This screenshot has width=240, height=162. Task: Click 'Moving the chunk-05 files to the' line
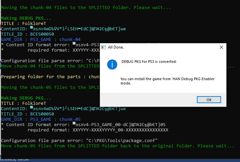coord(50,87)
